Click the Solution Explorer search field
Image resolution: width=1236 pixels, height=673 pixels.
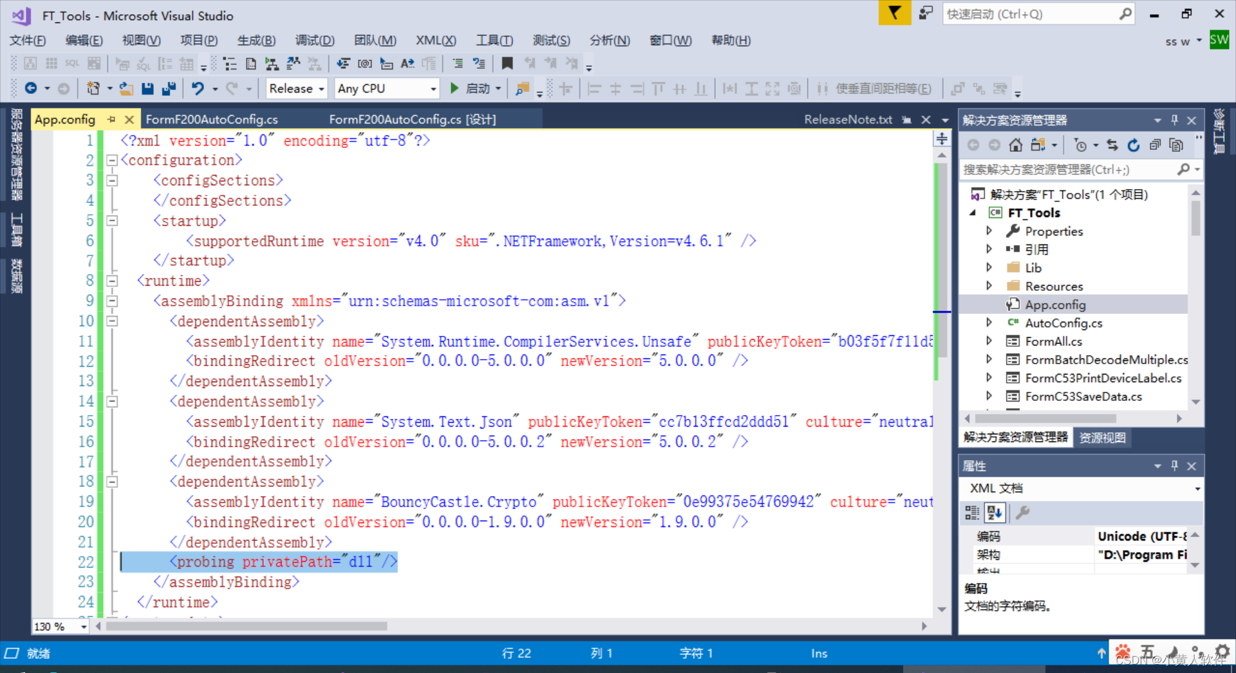[x=1080, y=170]
